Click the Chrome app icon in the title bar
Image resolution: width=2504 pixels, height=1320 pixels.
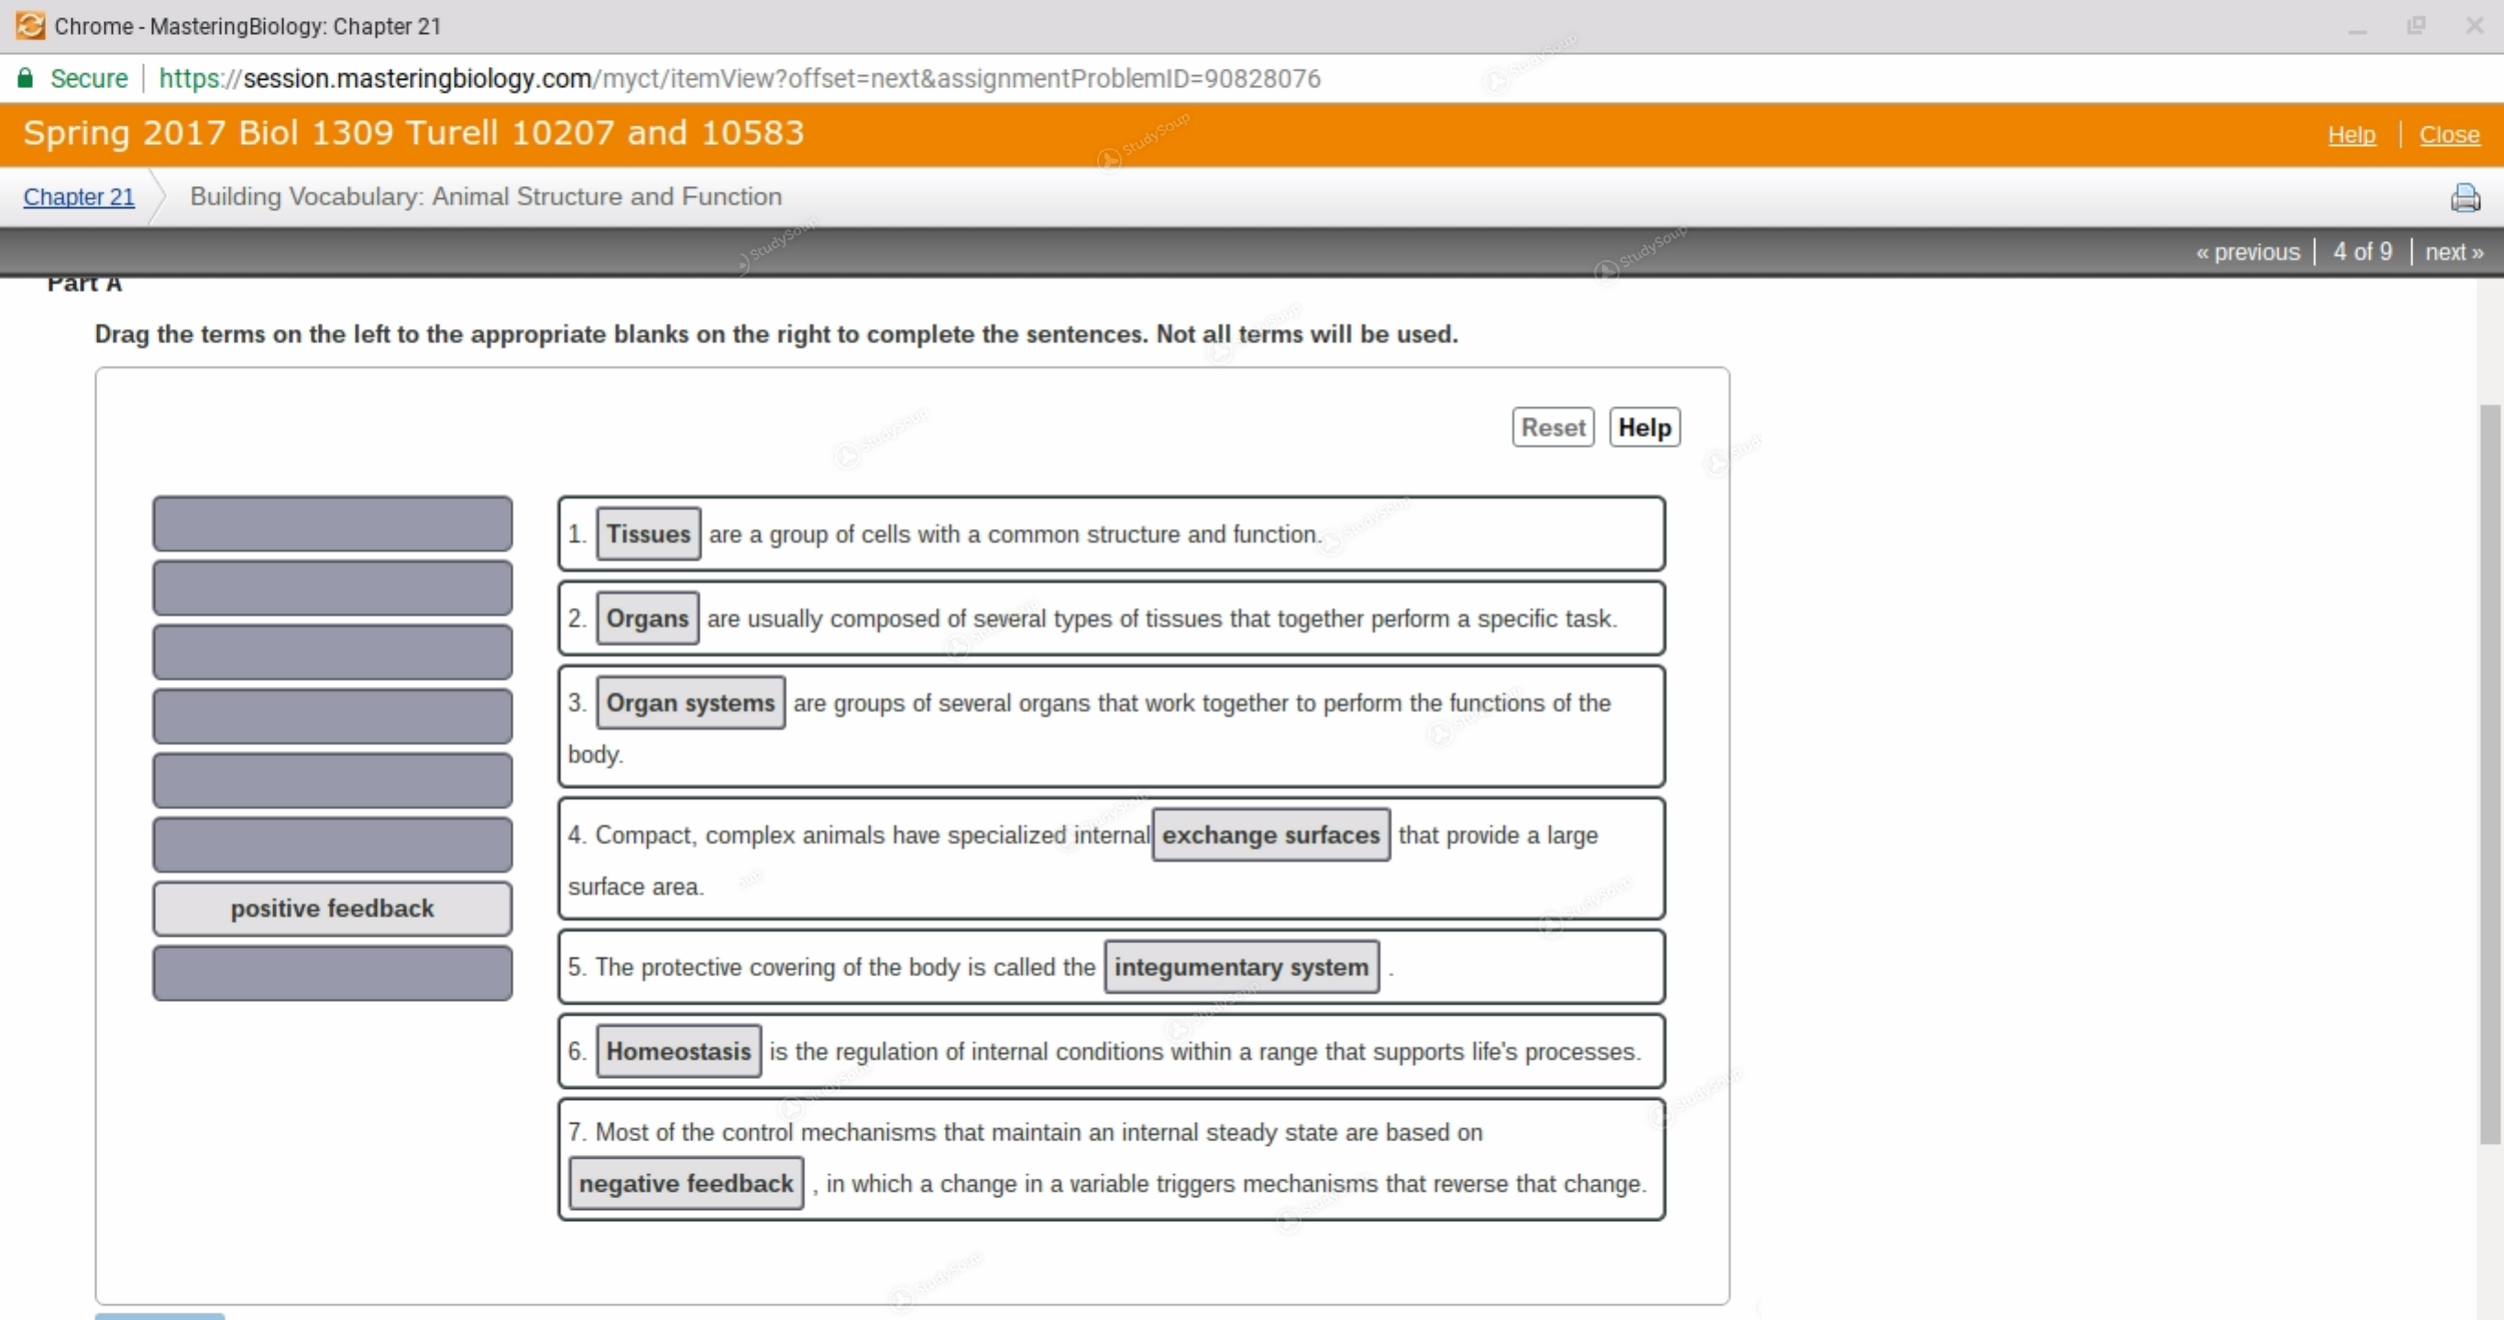pos(30,26)
